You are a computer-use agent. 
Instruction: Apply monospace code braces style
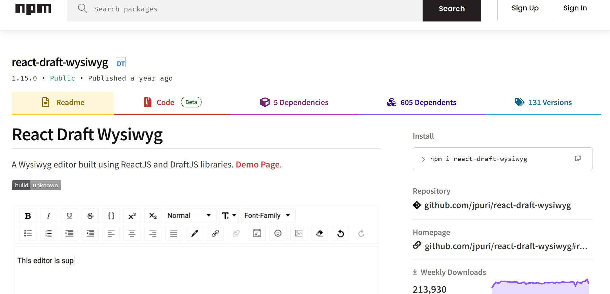(x=111, y=216)
